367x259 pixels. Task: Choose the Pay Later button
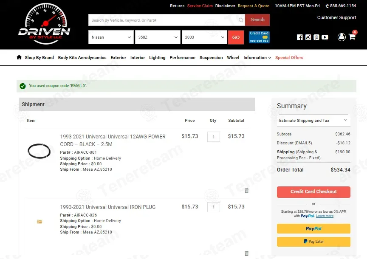click(313, 242)
